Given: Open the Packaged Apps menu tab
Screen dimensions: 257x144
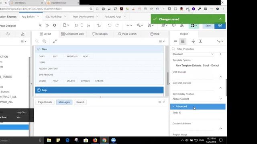Looking at the screenshot, I should click(115, 16).
